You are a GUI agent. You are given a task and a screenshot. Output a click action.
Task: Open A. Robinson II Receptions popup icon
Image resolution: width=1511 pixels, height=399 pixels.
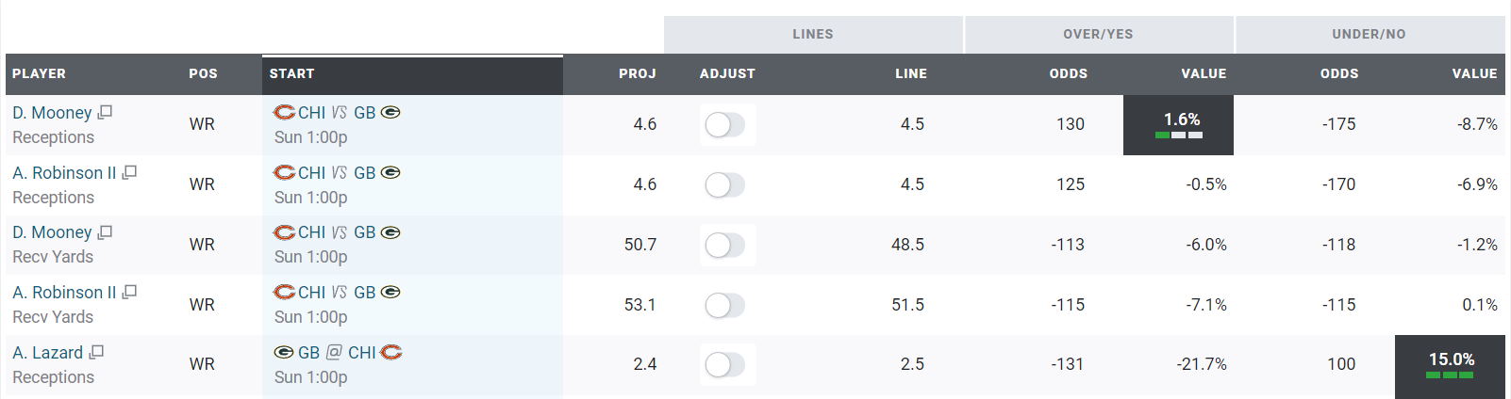click(x=130, y=172)
